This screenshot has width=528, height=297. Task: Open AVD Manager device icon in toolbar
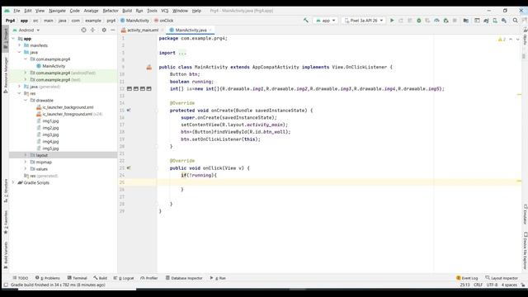coord(495,21)
